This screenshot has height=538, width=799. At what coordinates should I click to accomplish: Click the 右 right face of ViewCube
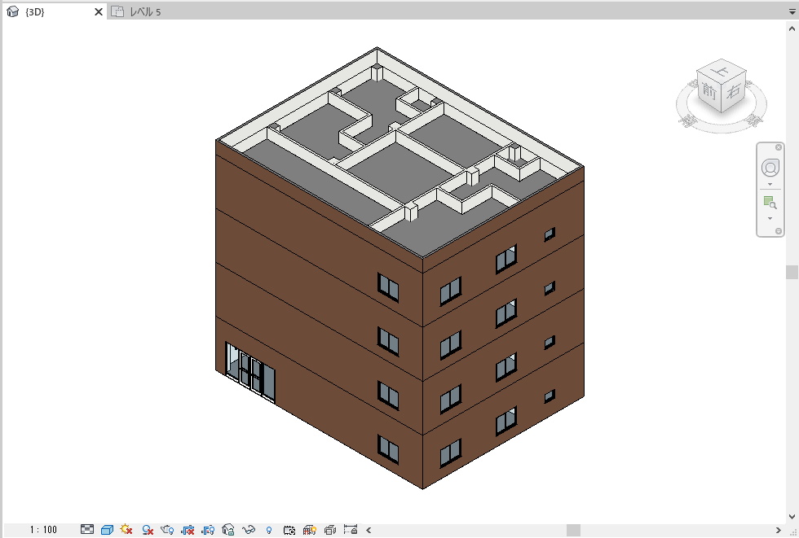pos(734,91)
